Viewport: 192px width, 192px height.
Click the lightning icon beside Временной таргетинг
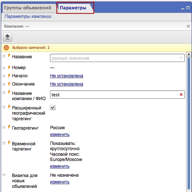click(9, 143)
